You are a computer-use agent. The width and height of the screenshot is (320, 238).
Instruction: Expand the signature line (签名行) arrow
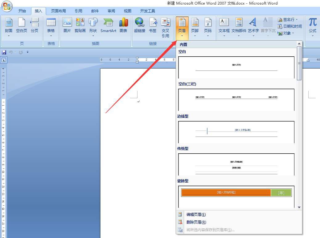[297, 20]
